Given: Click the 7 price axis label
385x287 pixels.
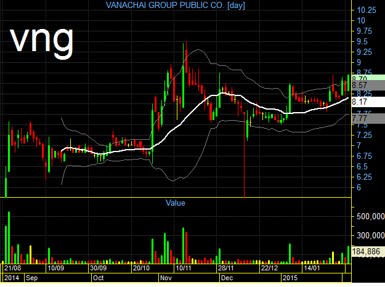Looking at the screenshot, I should [x=359, y=146].
